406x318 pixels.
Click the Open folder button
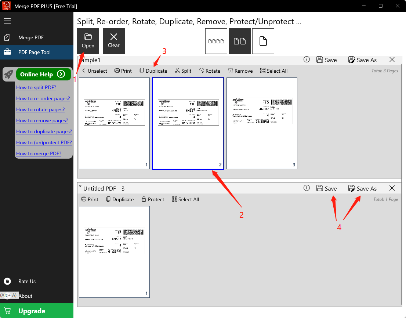click(x=88, y=41)
